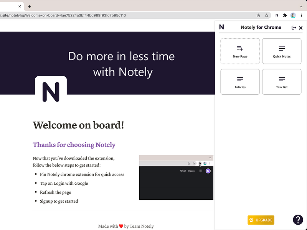Open Quick Notes in the Notely panel
The height and width of the screenshot is (230, 307).
pyautogui.click(x=282, y=51)
